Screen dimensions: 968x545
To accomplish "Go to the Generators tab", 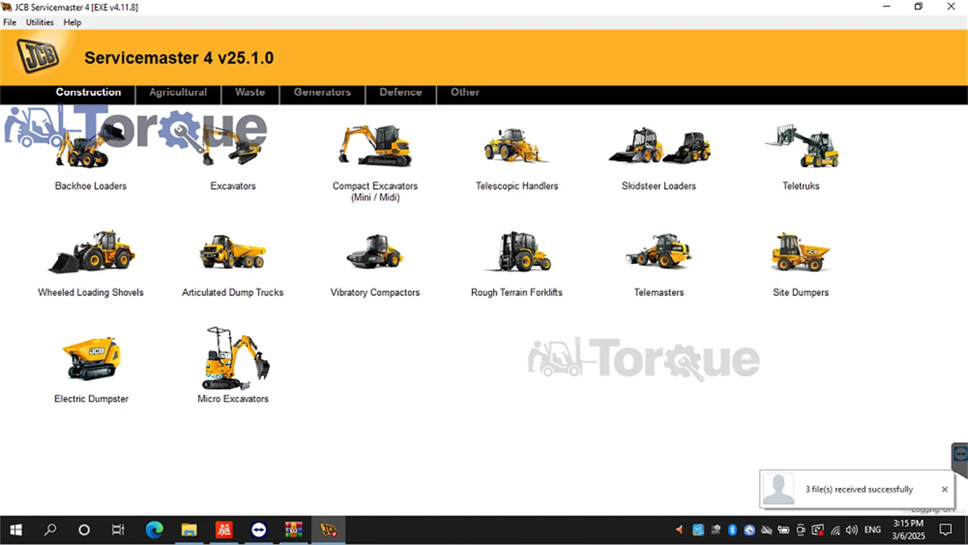I will pyautogui.click(x=323, y=92).
